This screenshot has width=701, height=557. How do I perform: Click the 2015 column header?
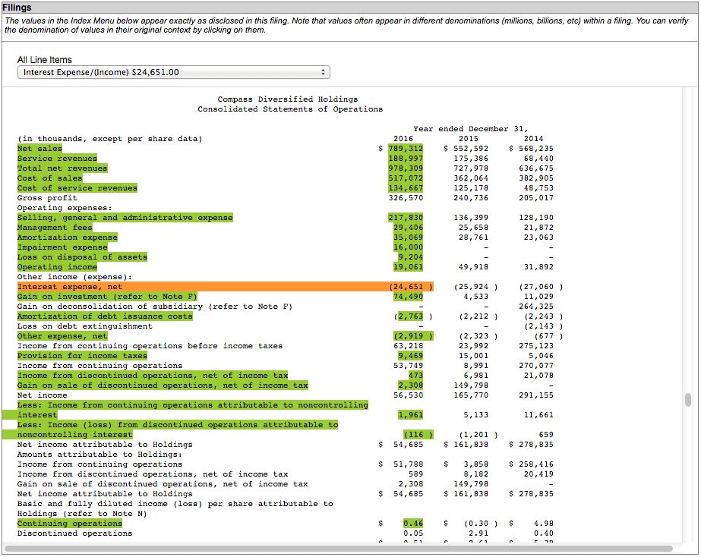469,138
